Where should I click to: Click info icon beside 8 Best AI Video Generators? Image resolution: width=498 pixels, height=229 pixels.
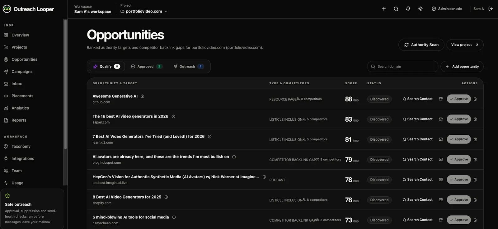click(x=166, y=197)
